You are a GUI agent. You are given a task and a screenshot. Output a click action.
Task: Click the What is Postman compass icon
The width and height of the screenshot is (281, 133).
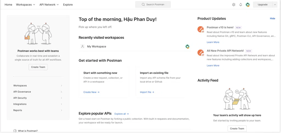coord(15,131)
